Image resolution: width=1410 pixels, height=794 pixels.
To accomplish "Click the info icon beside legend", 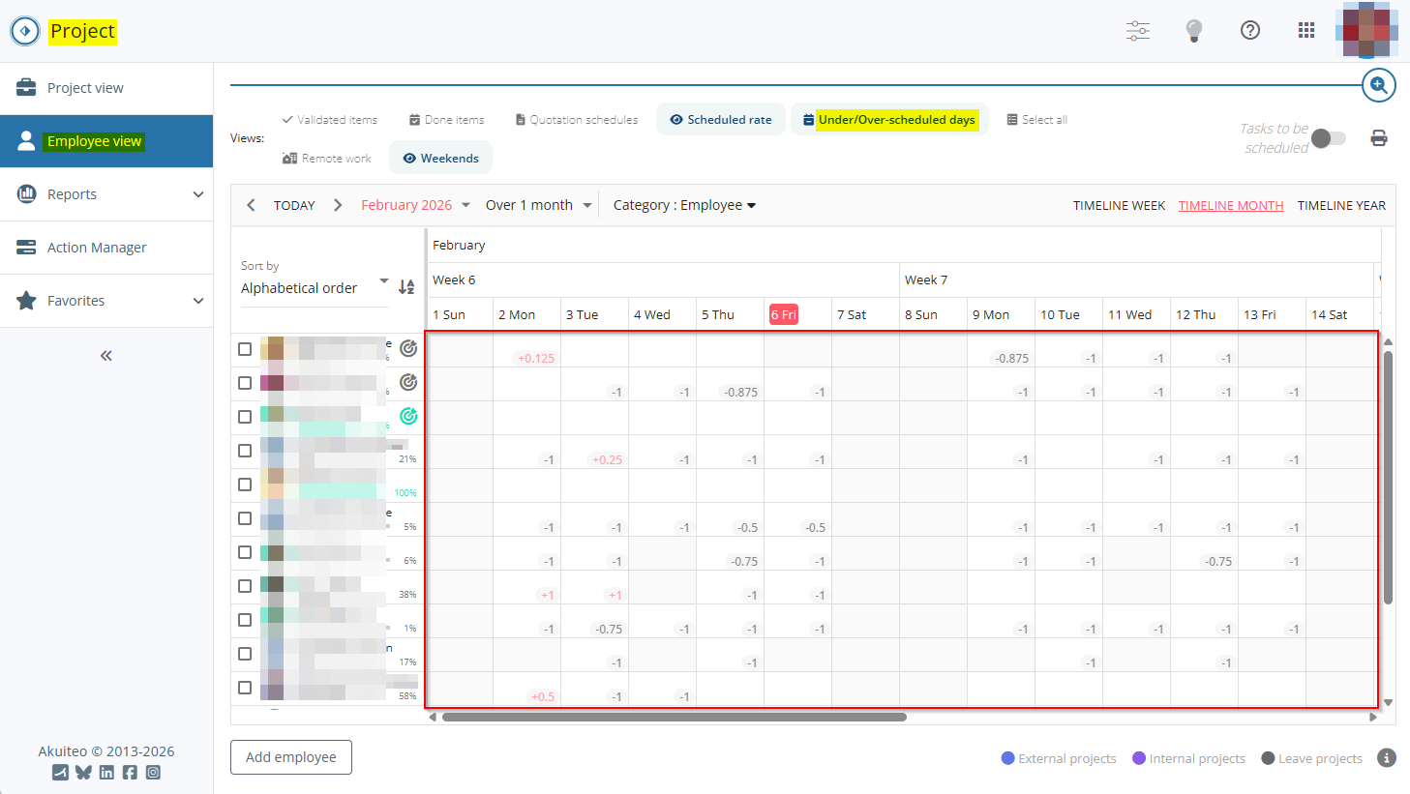I will tap(1386, 758).
